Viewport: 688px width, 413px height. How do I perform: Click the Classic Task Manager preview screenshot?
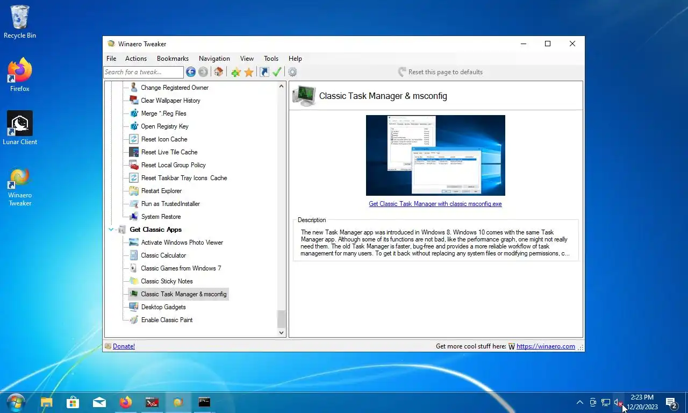(435, 155)
